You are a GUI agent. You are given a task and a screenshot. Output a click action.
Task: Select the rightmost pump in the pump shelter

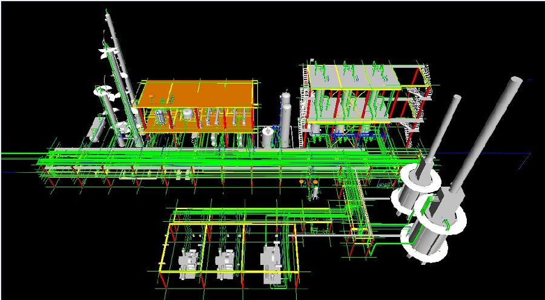pos(271,259)
